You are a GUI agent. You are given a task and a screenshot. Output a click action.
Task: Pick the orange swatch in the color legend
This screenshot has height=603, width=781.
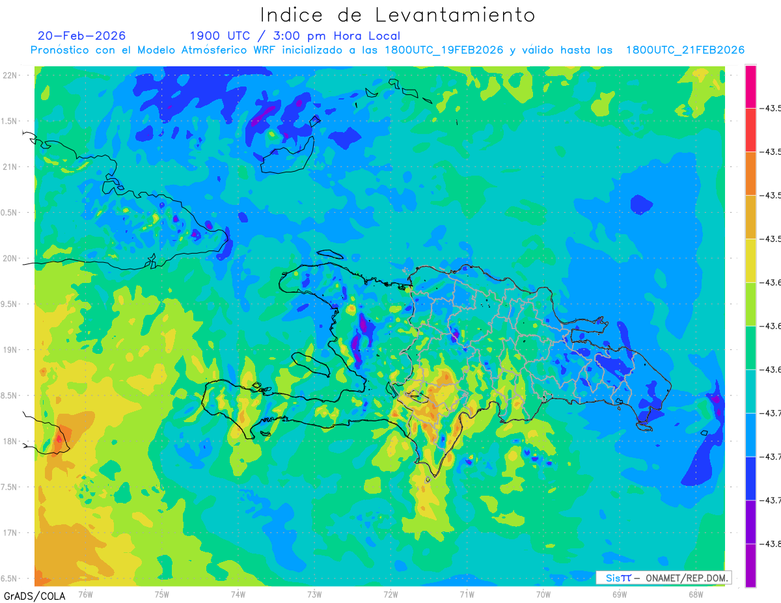750,174
